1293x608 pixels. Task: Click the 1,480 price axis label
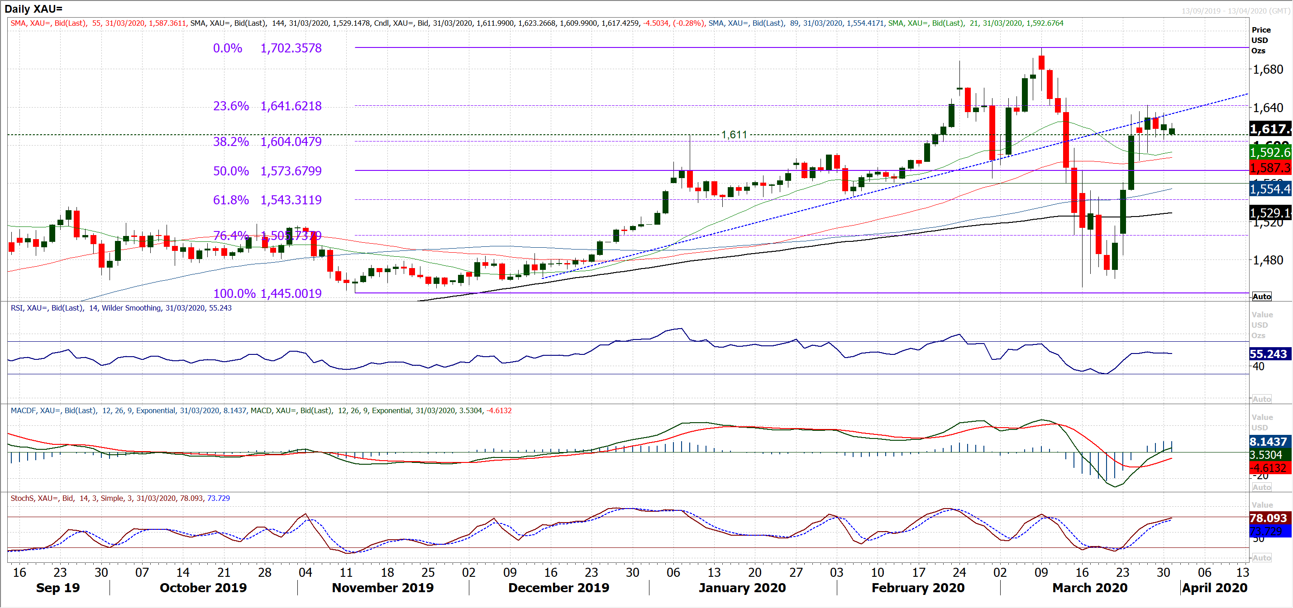point(1268,259)
